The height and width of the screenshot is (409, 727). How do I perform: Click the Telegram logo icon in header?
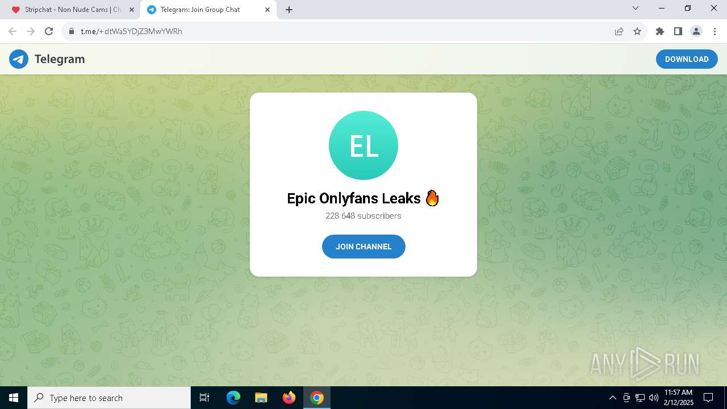pos(19,59)
